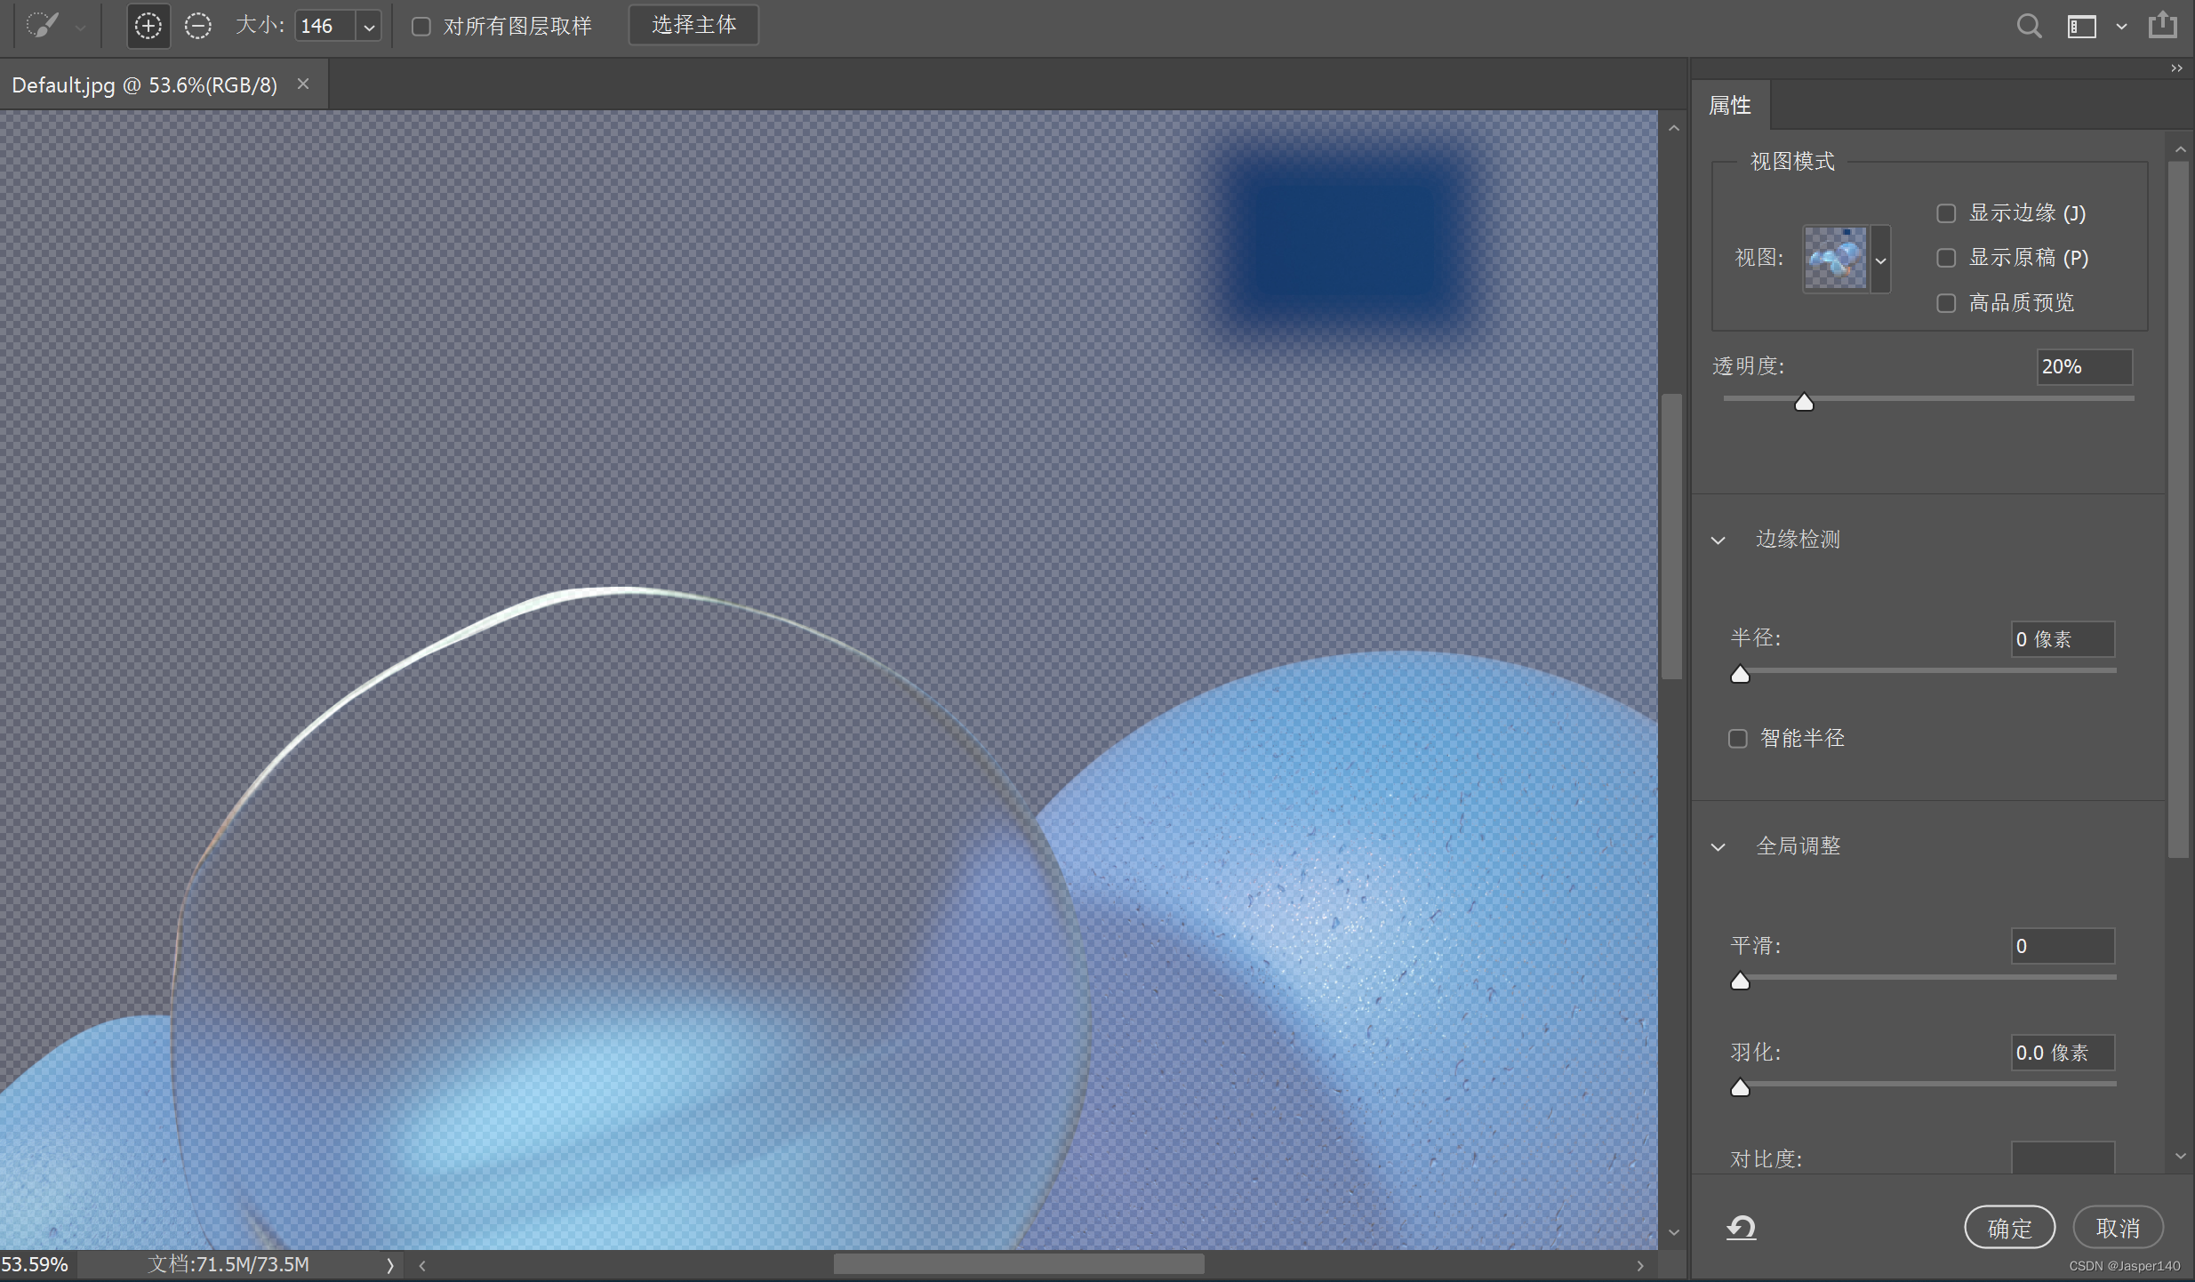Open the 视图 mode thumbnail dropdown
Screen dimensions: 2195x1282
tap(1880, 260)
